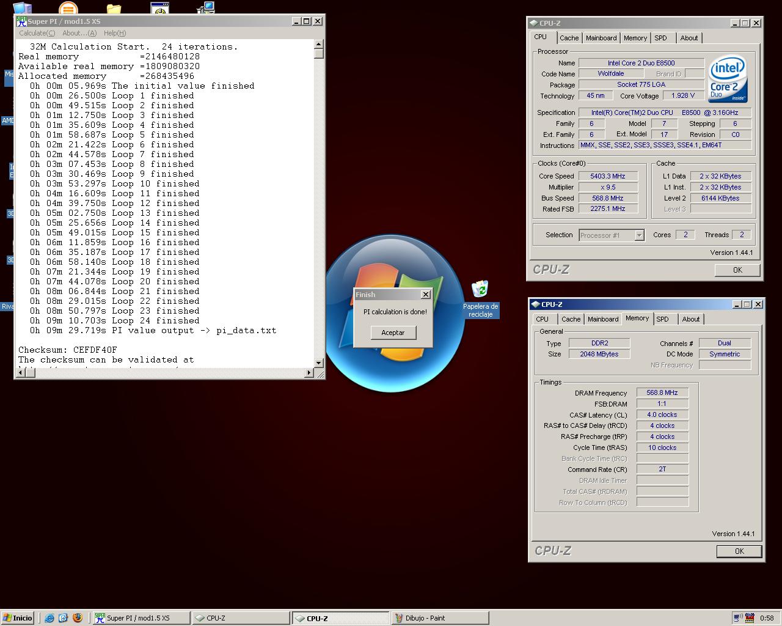Click the taskbar clock showing 0:58
This screenshot has height=626, width=782.
767,618
